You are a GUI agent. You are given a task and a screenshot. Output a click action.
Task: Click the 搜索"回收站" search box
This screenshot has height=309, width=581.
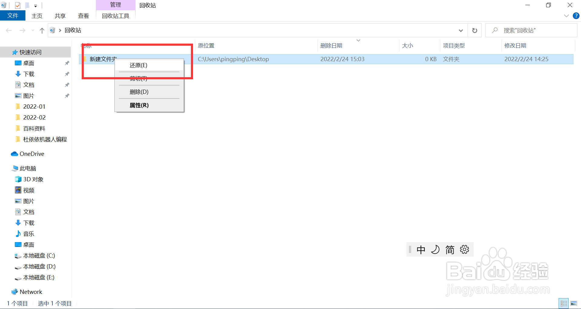tap(531, 30)
